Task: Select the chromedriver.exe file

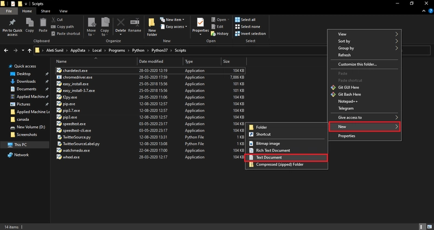Action: [x=150, y=77]
